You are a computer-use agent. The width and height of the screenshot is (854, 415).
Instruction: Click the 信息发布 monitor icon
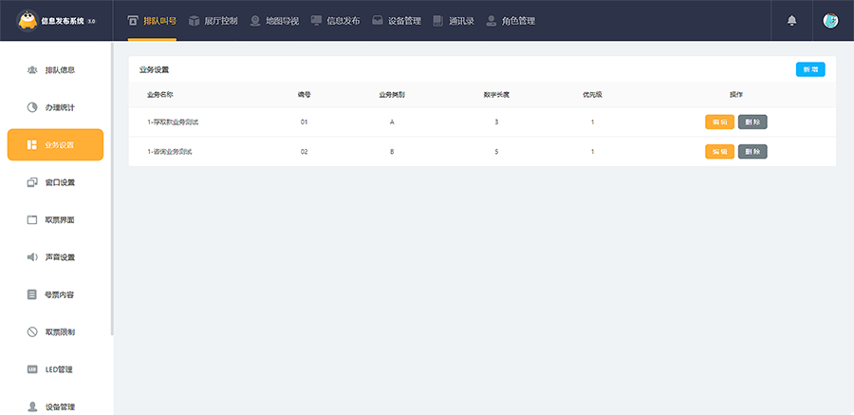click(x=316, y=21)
